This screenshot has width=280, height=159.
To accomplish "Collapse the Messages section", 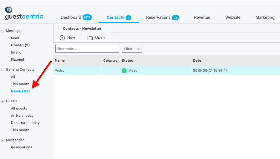I will (3, 31).
